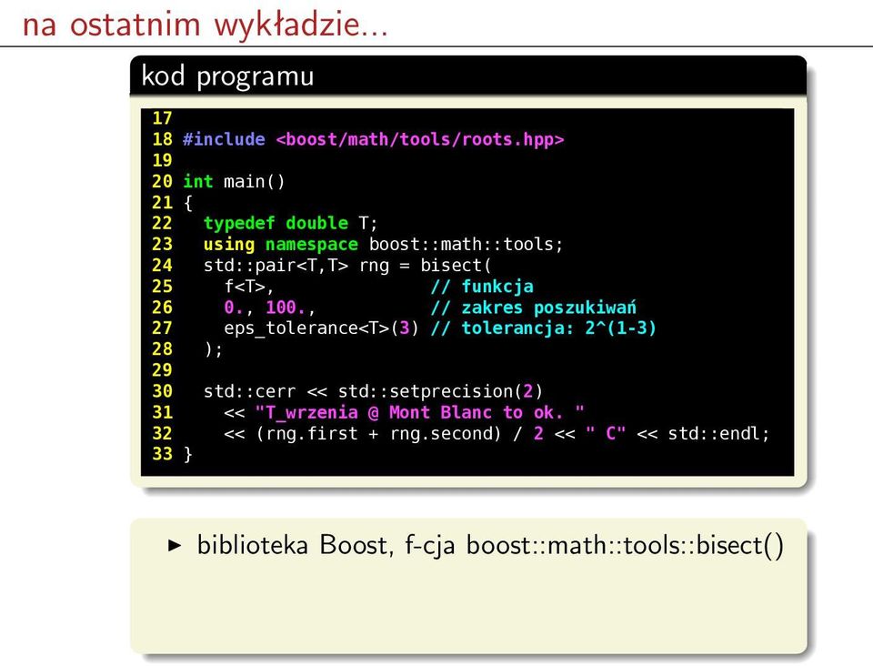Click "using namespace" on line 23
The height and width of the screenshot is (666, 873).
click(281, 245)
